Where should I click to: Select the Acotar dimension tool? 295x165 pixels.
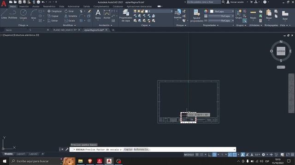point(107,14)
